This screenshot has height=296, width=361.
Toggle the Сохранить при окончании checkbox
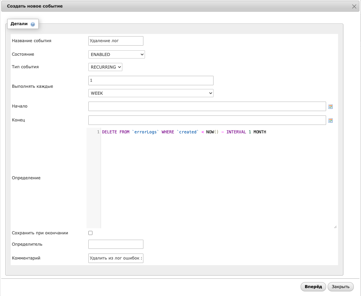click(91, 233)
